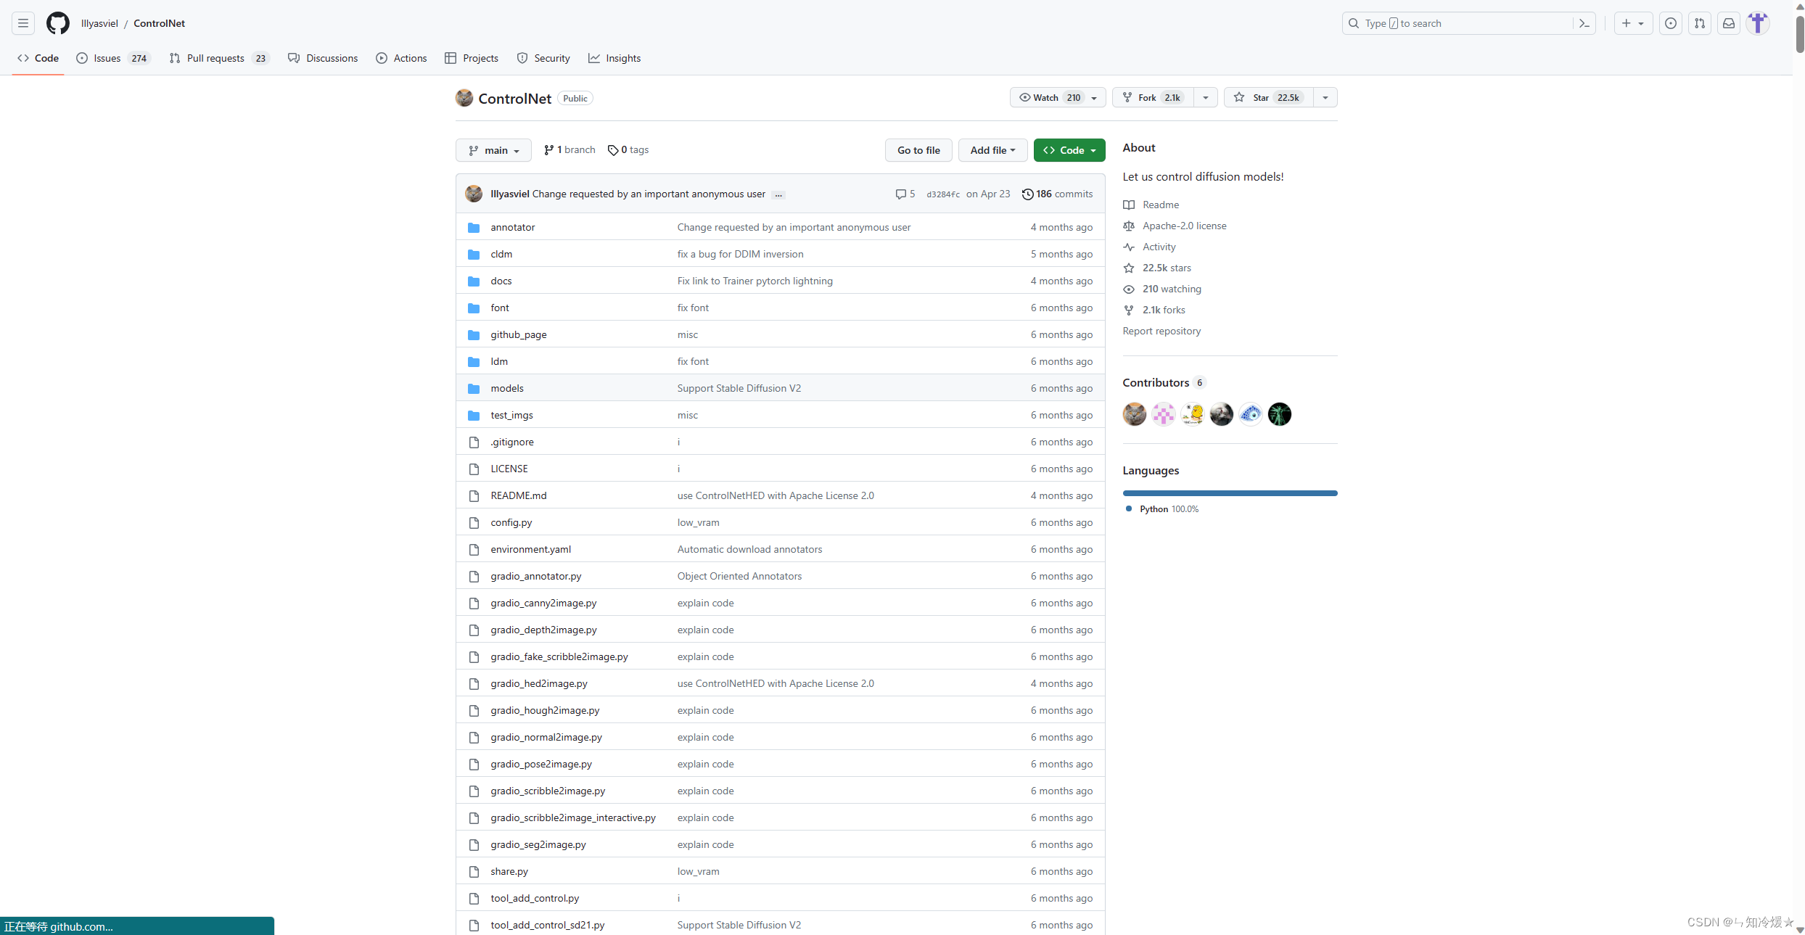
Task: Click the Python language percentage bar
Action: [x=1230, y=493]
